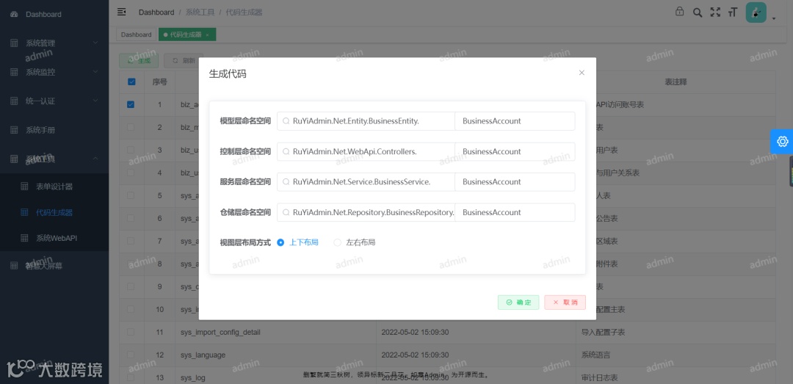Viewport: 793px width, 384px height.
Task: Click the 系统WebAPI sidebar icon
Action: (24, 238)
